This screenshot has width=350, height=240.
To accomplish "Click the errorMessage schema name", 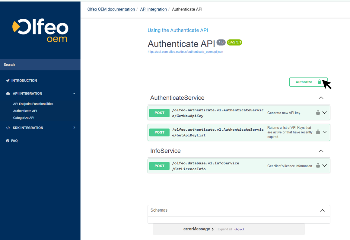I will coord(197,229).
